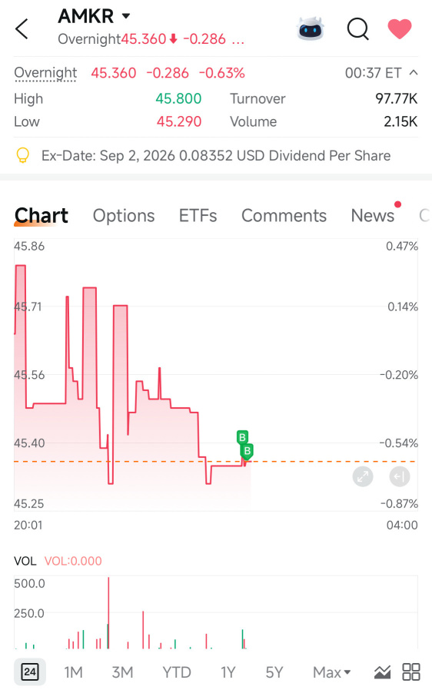
Task: Click the upper green B buy marker
Action: pos(242,437)
